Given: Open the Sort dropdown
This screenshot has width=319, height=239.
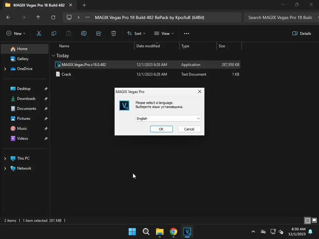Looking at the screenshot, I should (136, 34).
